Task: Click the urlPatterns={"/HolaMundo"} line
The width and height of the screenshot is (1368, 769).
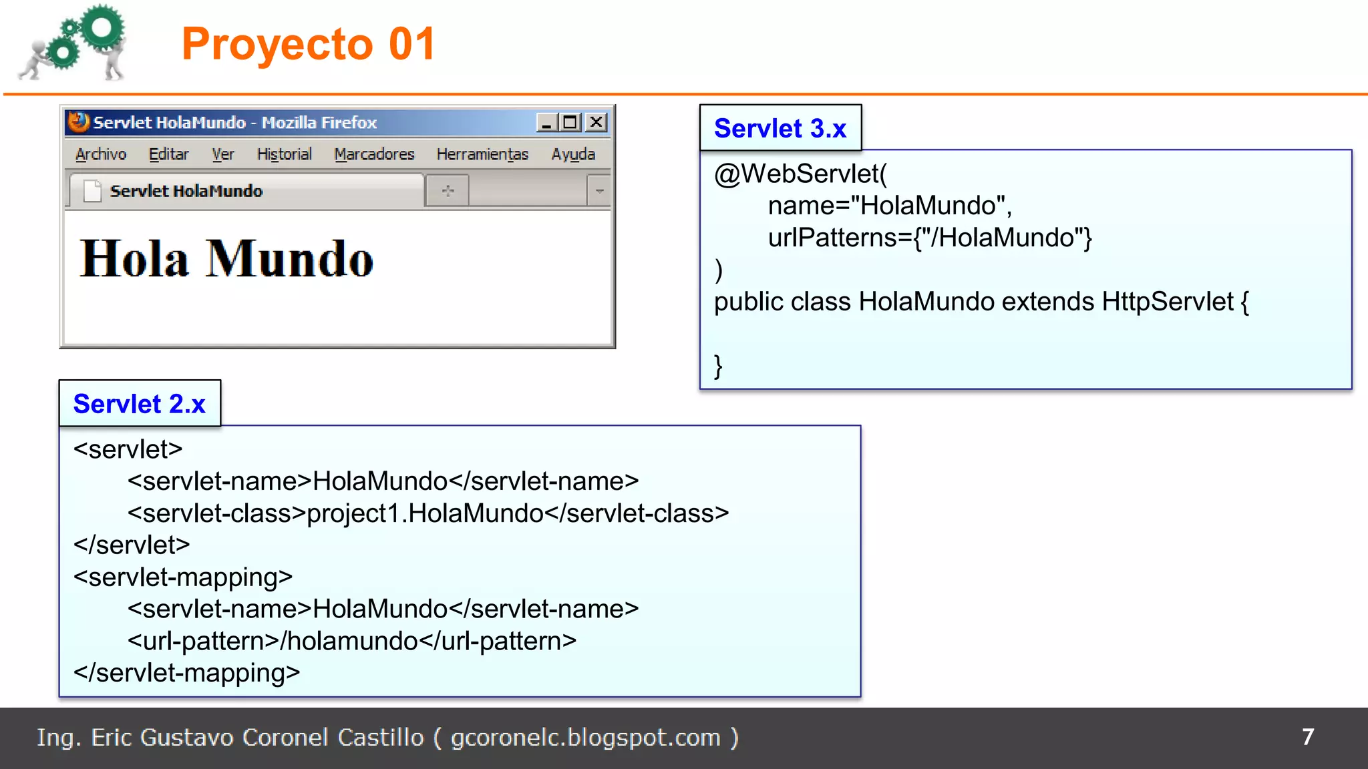Action: (x=930, y=238)
